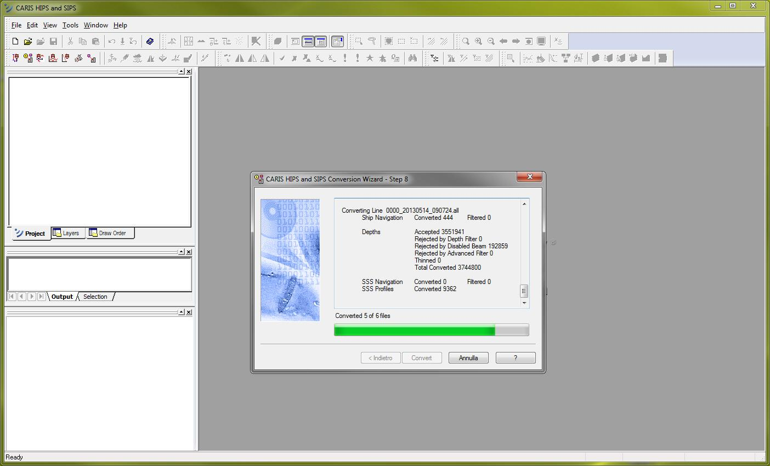
Task: Click the ? help button in the wizard
Action: [516, 358]
